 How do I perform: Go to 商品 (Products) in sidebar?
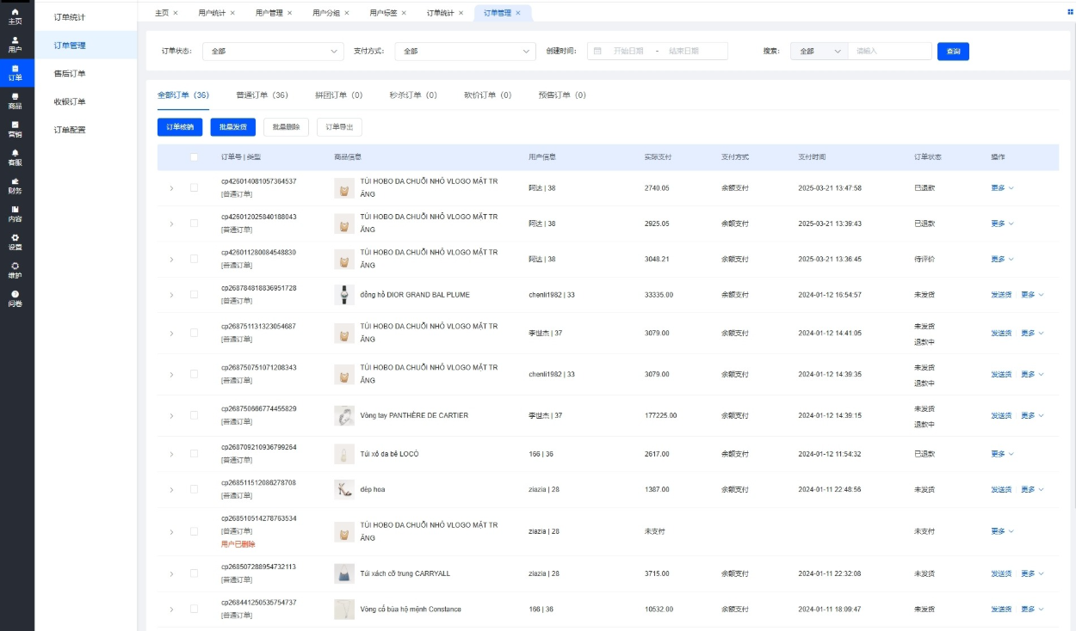point(15,101)
